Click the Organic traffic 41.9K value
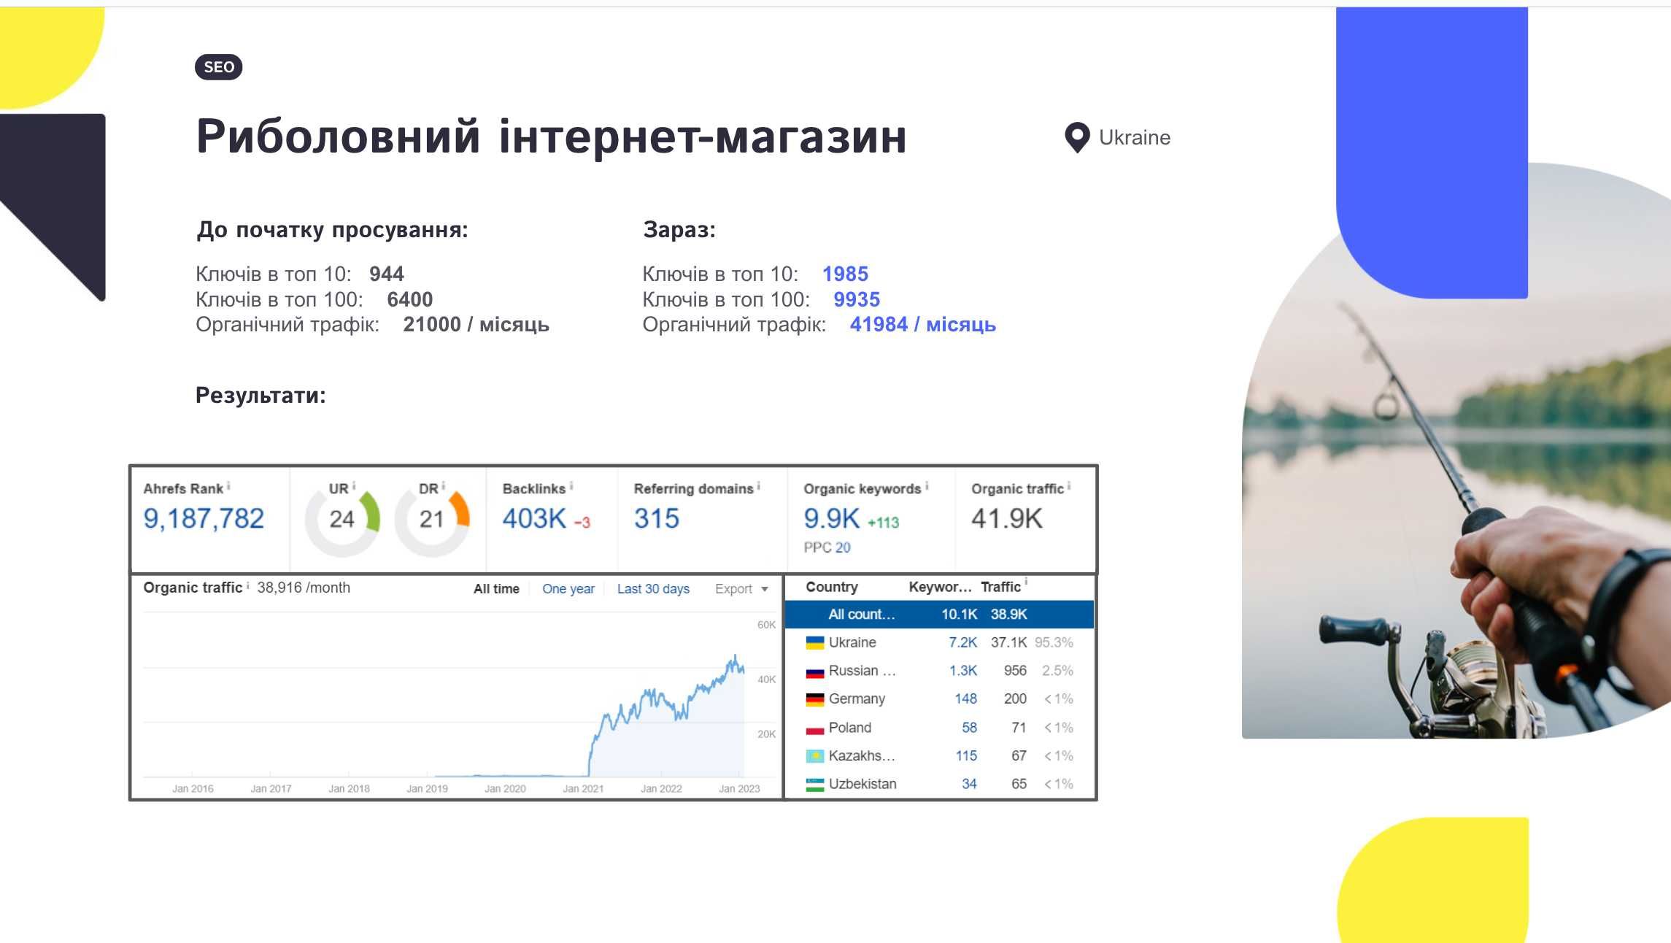The width and height of the screenshot is (1671, 943). pyautogui.click(x=1007, y=518)
